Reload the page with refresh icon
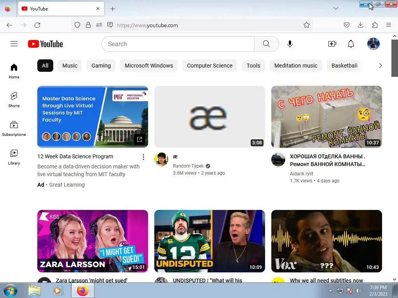 37,25
